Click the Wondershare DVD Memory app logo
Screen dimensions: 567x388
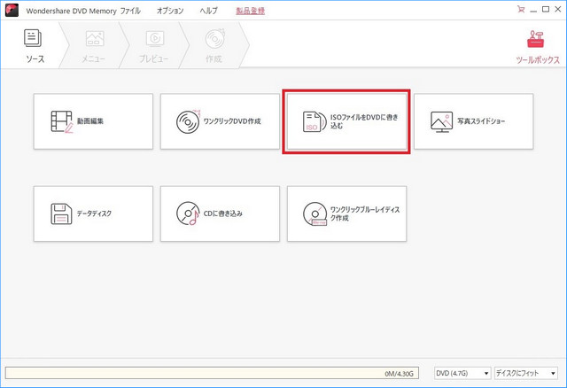coord(12,10)
